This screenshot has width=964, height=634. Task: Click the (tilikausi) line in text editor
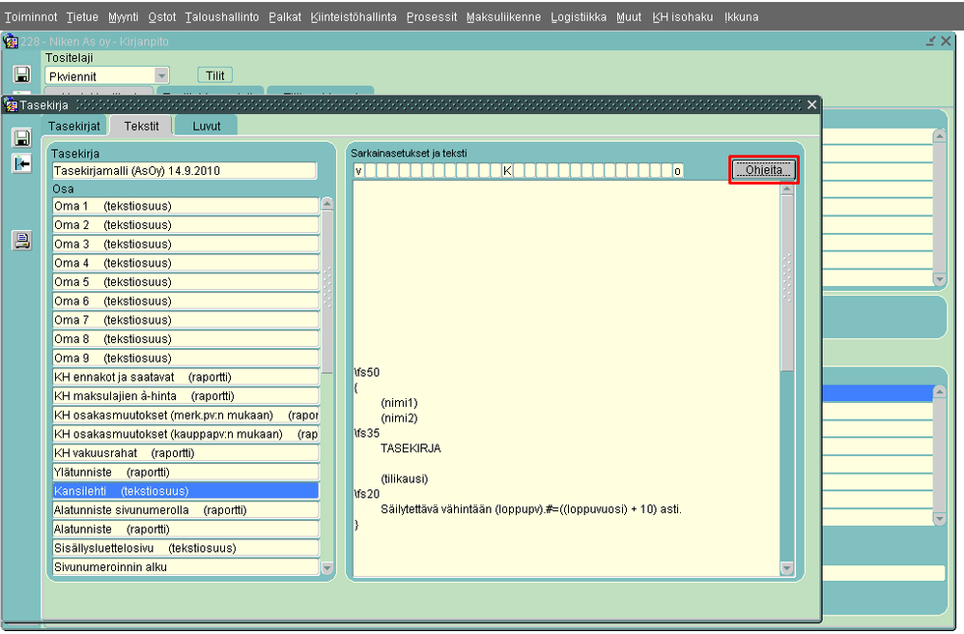pos(404,479)
